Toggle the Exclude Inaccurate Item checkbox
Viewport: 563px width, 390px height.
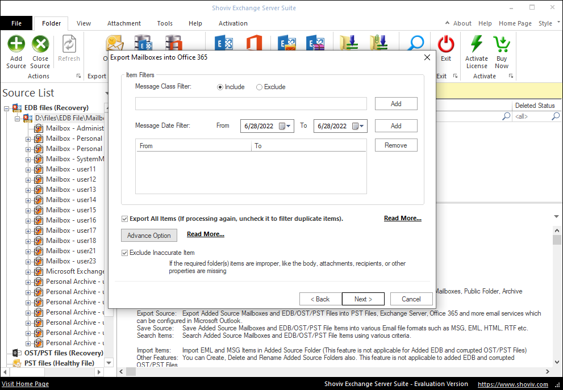tap(124, 253)
